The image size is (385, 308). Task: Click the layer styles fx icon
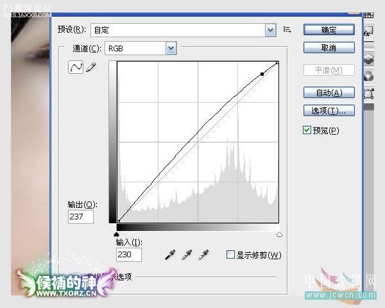(368, 31)
